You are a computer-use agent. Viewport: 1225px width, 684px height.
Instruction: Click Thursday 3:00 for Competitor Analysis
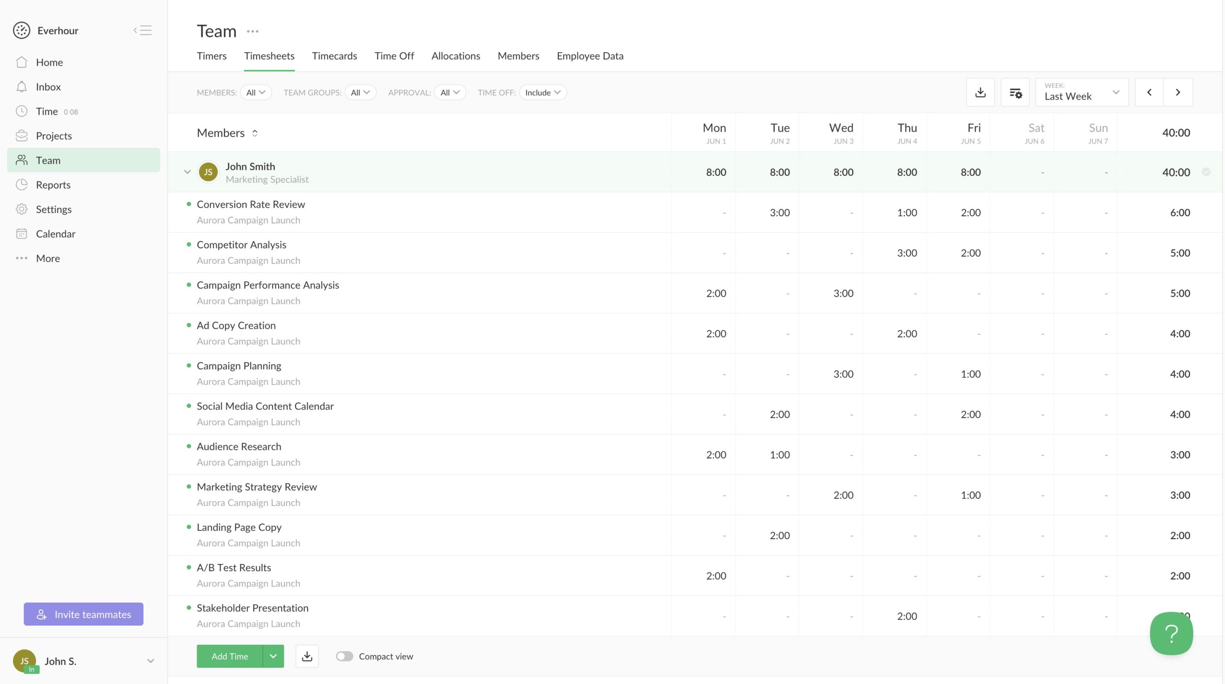click(x=907, y=253)
